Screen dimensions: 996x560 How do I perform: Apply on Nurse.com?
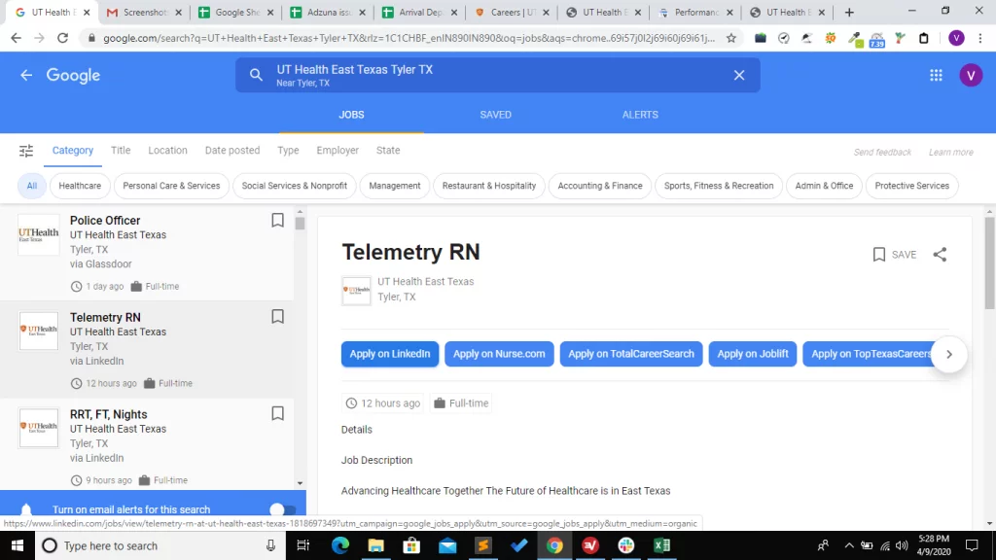499,354
